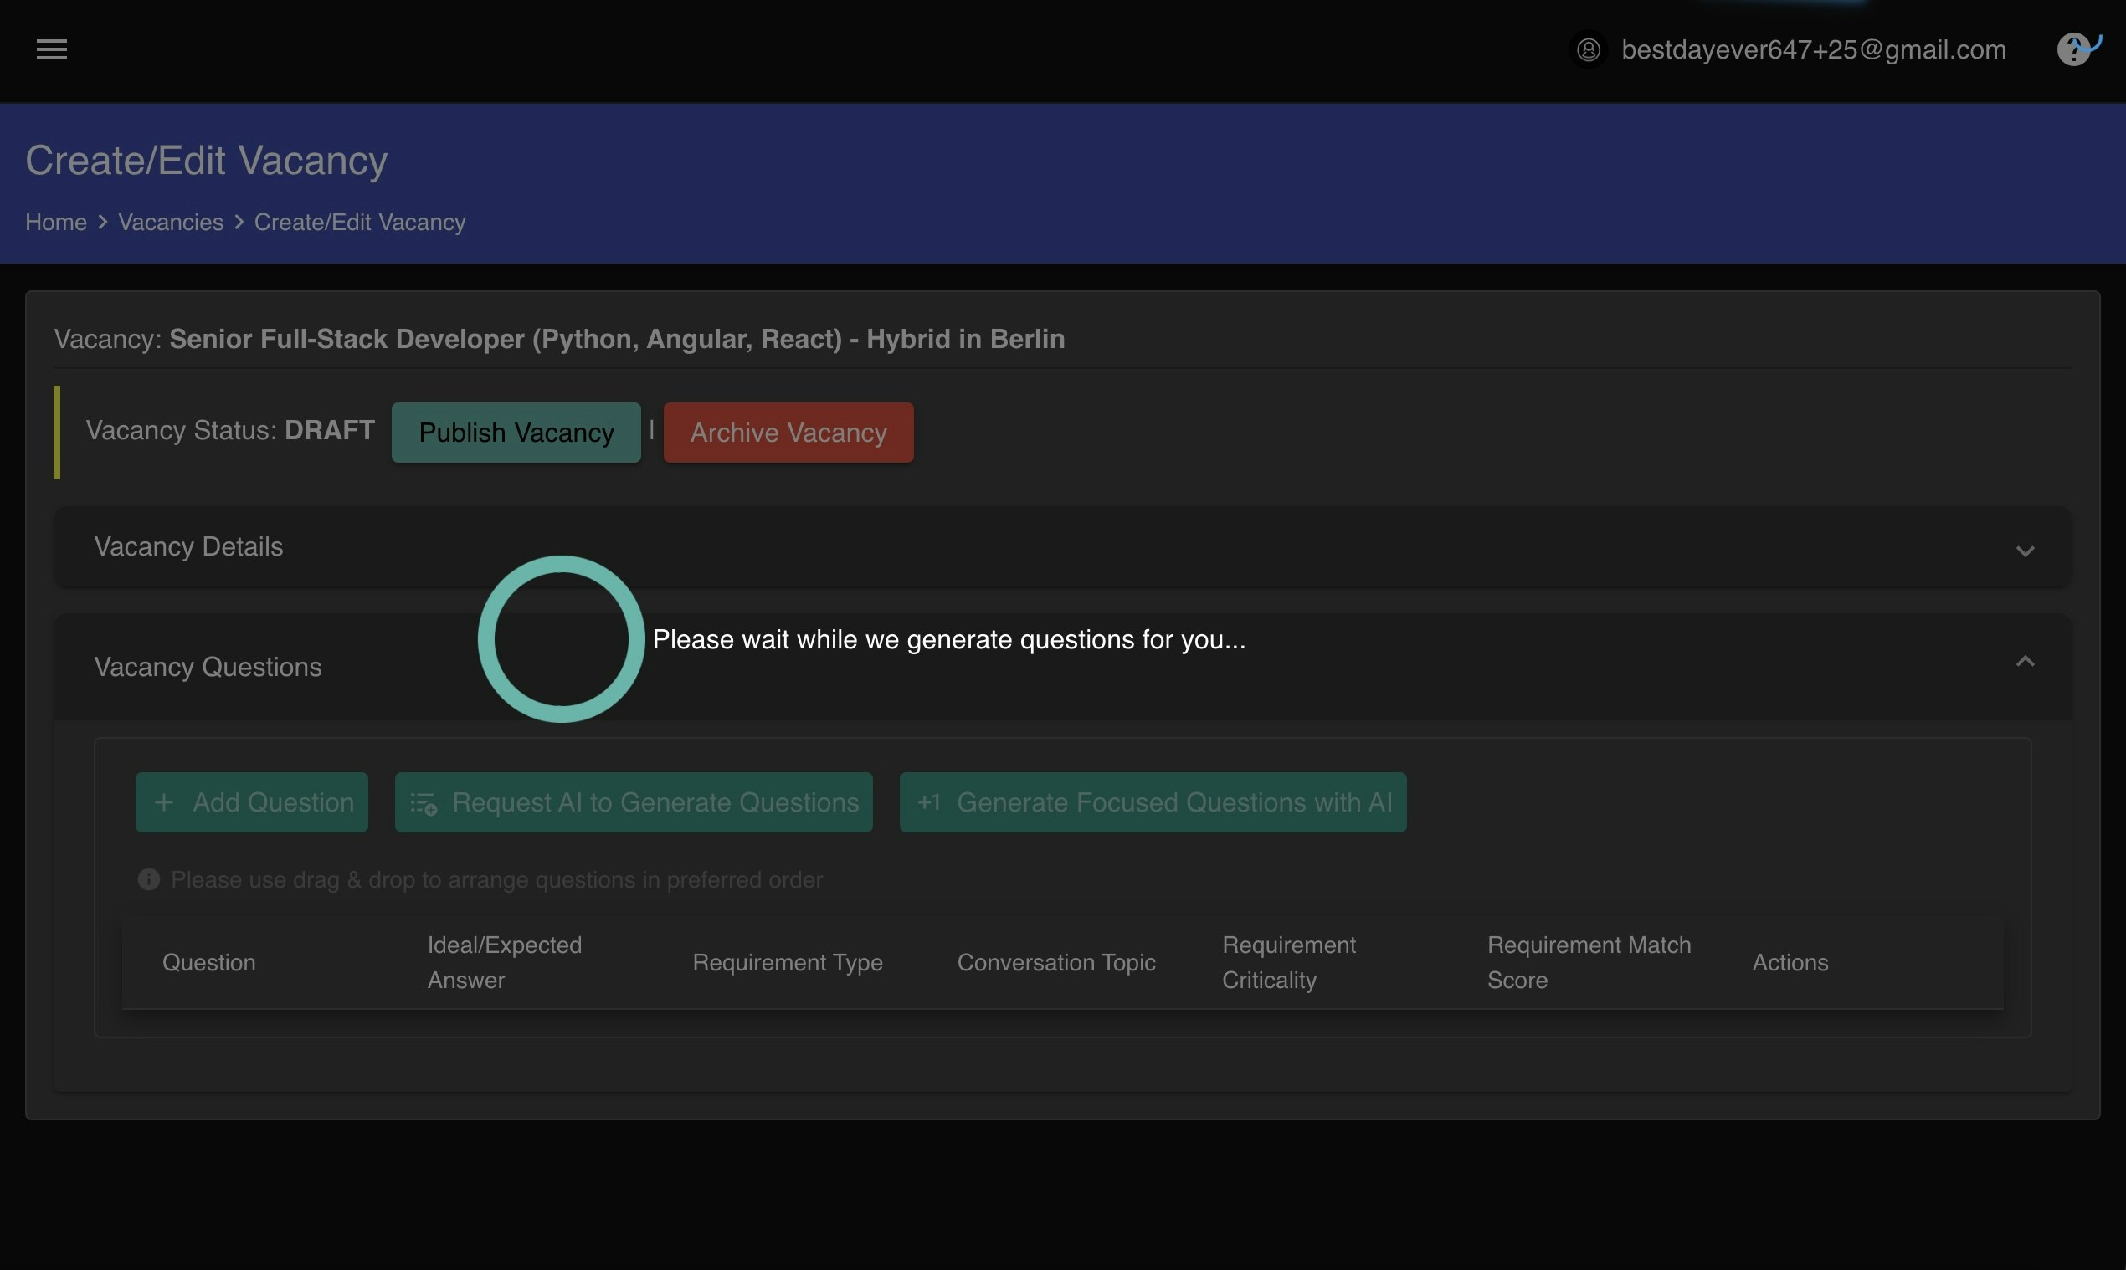Expand the Vacancy Details chevron
Viewport: 2126px width, 1270px height.
pos(2024,551)
